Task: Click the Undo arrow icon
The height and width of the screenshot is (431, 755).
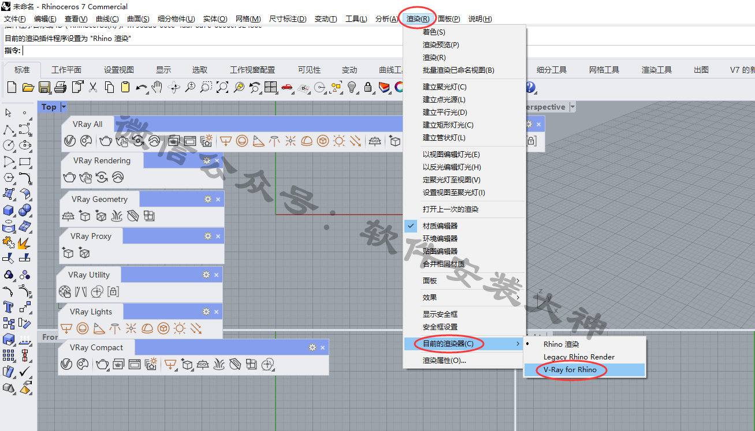Action: point(141,88)
